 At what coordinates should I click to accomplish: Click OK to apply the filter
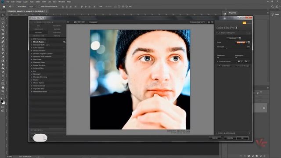[242, 138]
